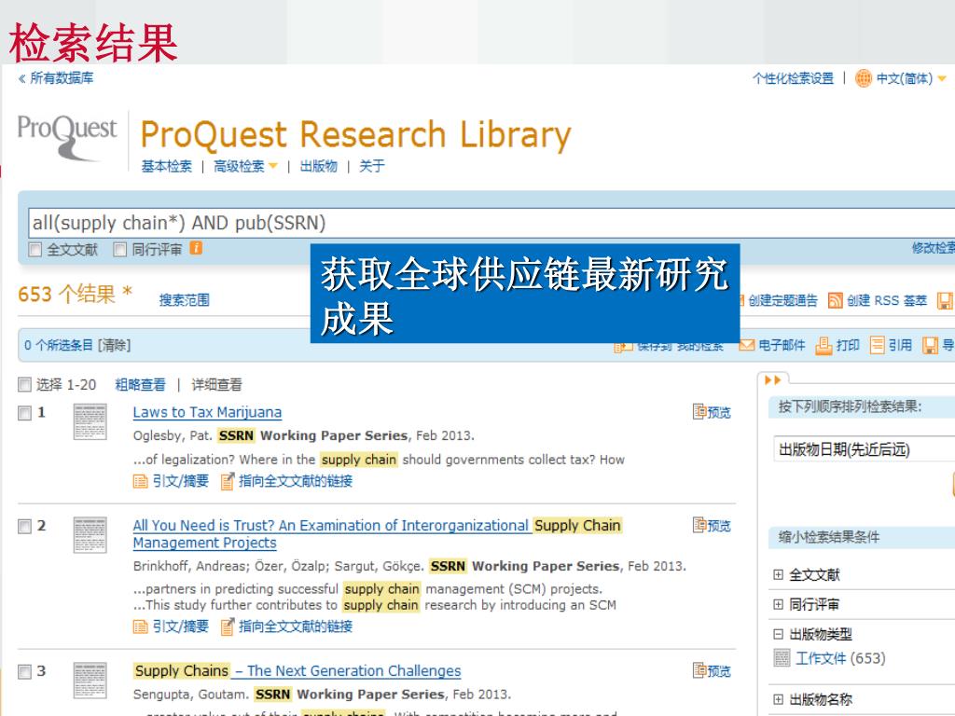Click create RSS feed link
The width and height of the screenshot is (955, 716).
tap(887, 300)
